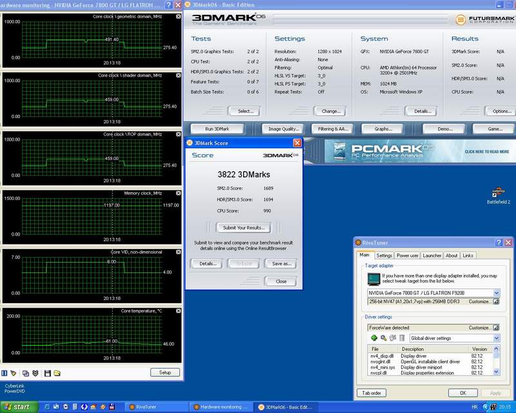Open the Windows Start menu
This screenshot has width=516, height=413.
(x=17, y=407)
